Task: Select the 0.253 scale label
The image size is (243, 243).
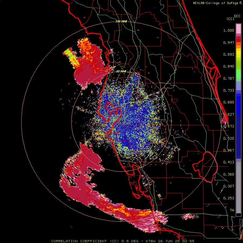Action: tap(229, 198)
